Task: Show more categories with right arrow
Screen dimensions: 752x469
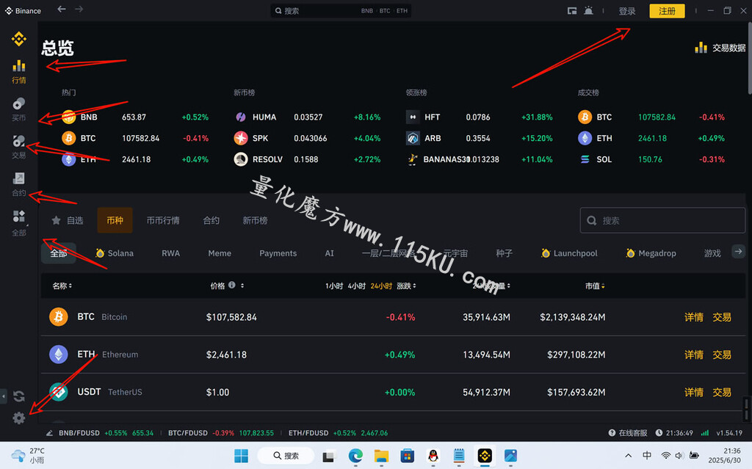Action: click(x=739, y=251)
